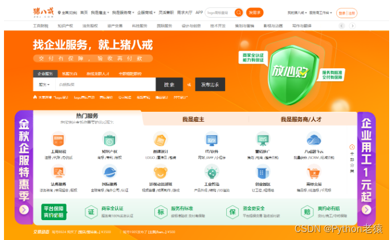
Task: Click the 证 hexagon merchant certification icon
Action: click(91, 212)
